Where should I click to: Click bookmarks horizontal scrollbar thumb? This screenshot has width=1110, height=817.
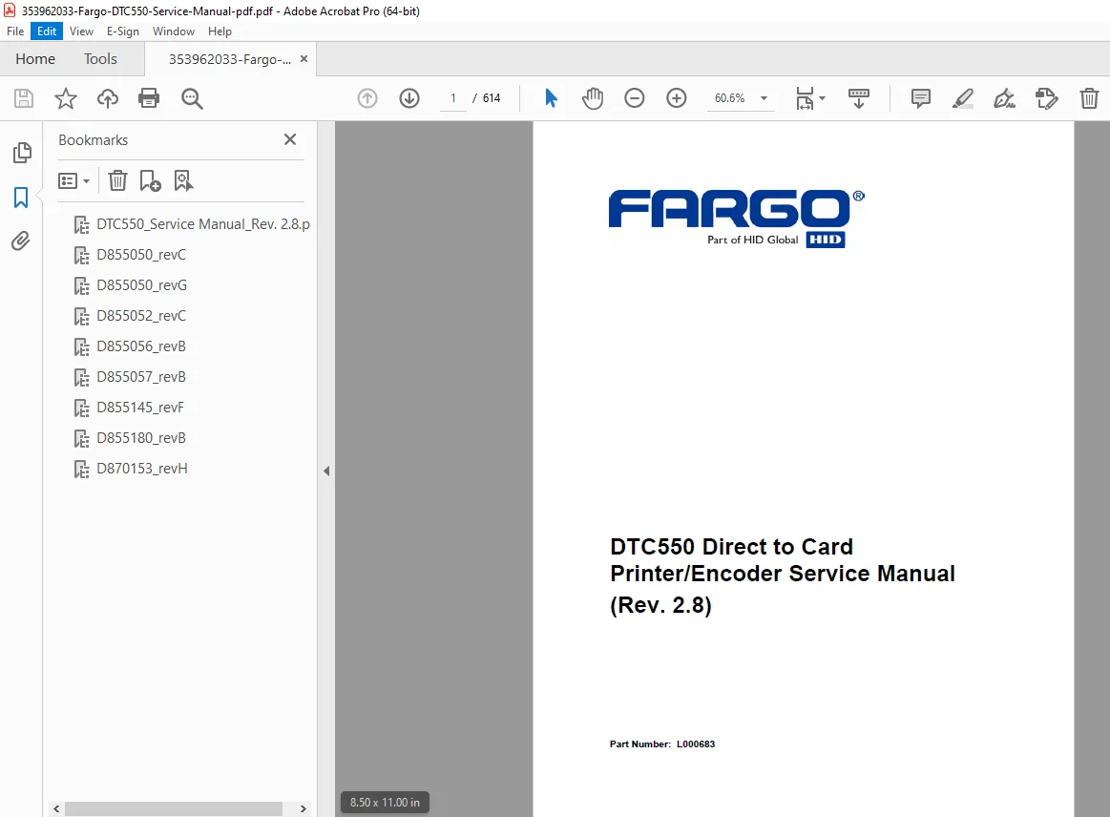coord(174,808)
